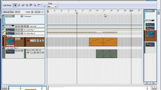Image resolution: width=161 pixels, height=90 pixels.
Task: Open the Lane 1 groove dropdown
Action: coord(33,41)
